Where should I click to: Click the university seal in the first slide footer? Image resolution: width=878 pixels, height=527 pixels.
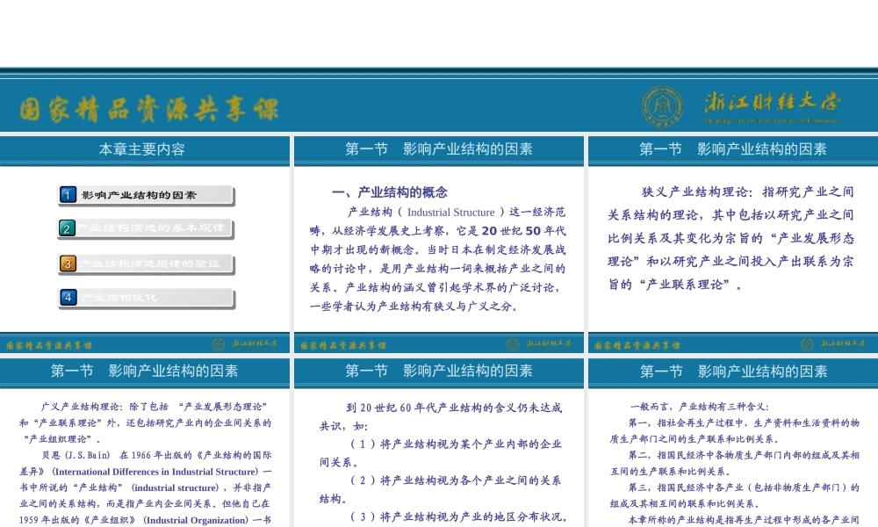[x=219, y=344]
